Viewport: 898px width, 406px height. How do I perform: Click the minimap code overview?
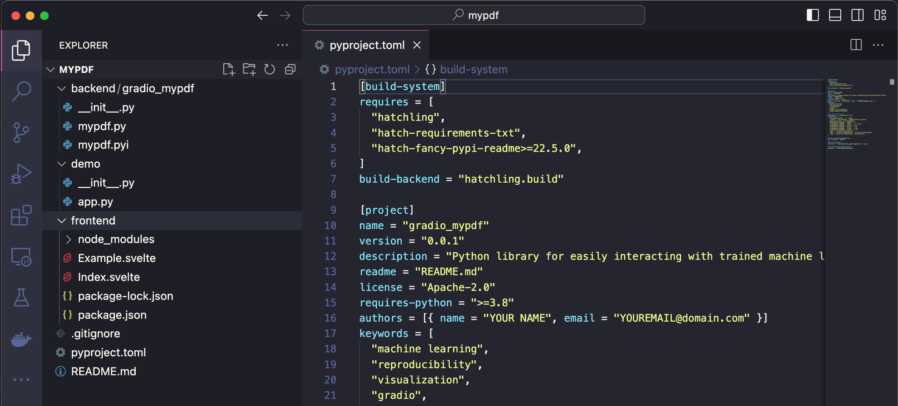point(856,114)
